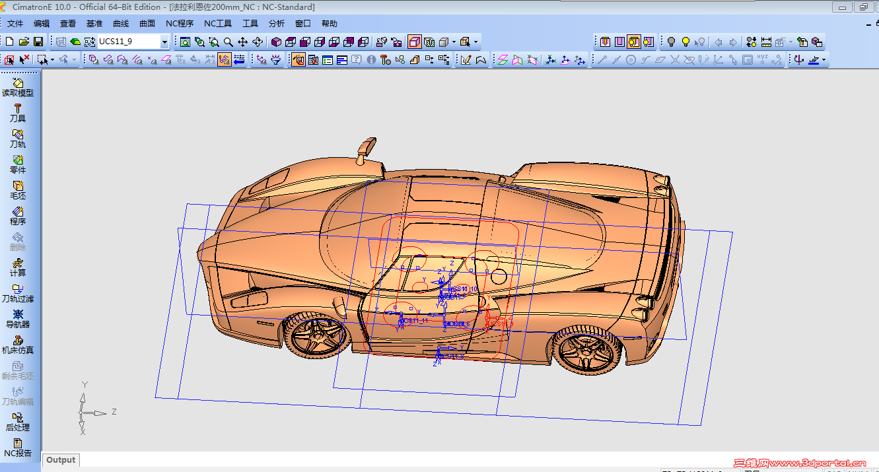The image size is (879, 472).
Task: Click the information circle icon
Action: [x=371, y=59]
